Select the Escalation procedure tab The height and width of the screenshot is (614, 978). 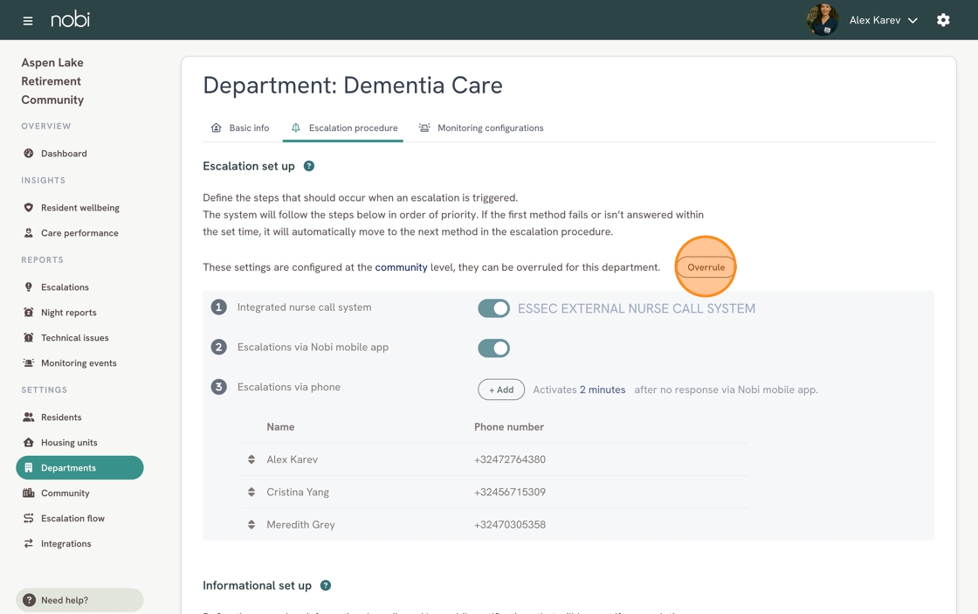343,128
